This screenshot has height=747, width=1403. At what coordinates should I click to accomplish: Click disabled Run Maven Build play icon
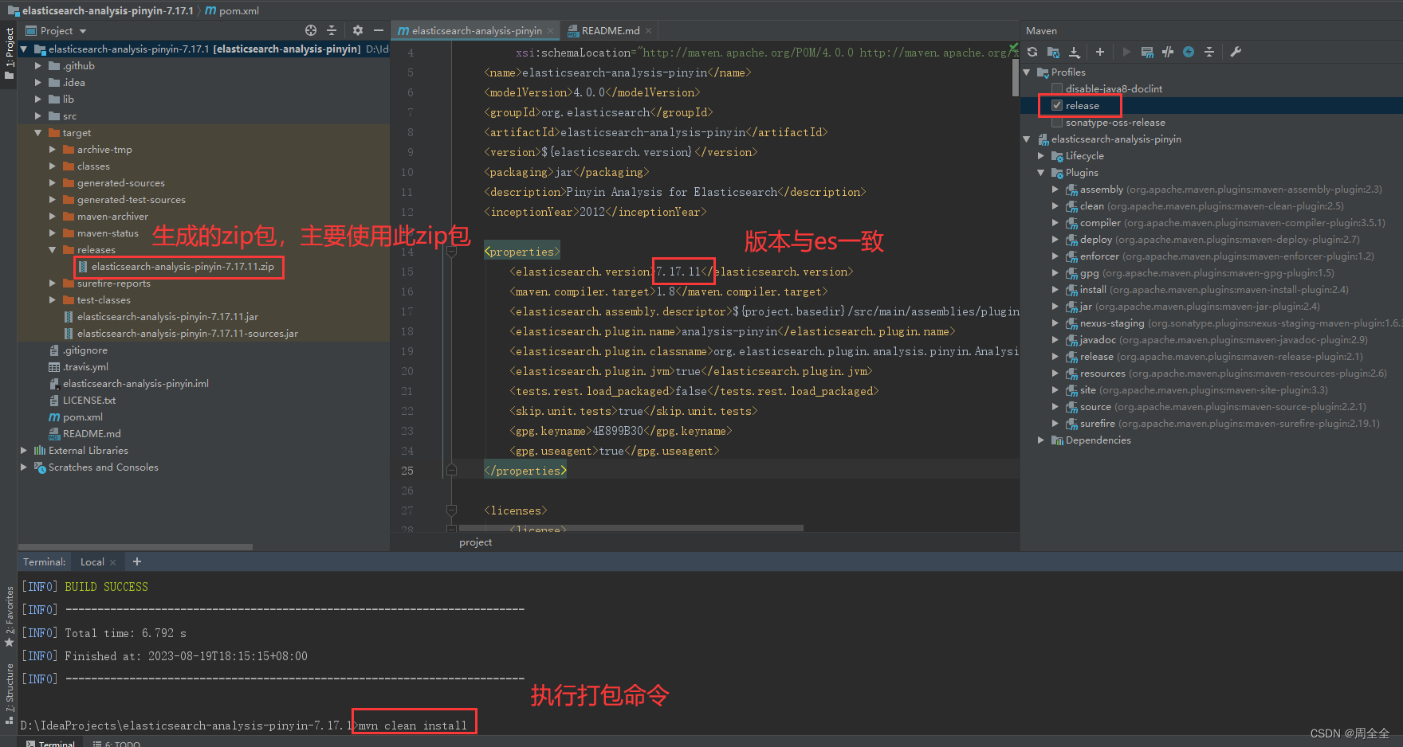pos(1126,52)
